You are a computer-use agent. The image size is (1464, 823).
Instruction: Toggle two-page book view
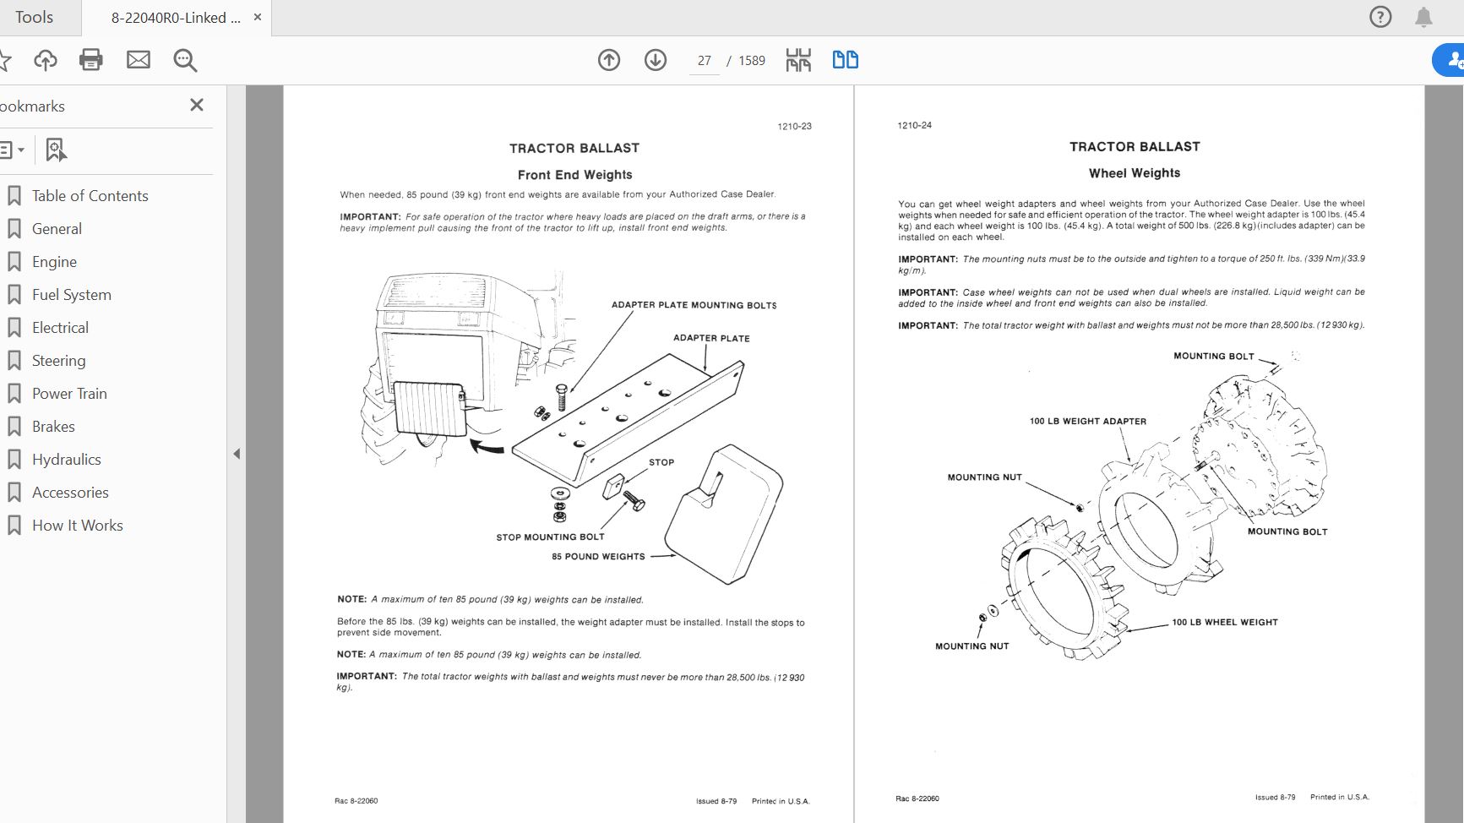(845, 60)
